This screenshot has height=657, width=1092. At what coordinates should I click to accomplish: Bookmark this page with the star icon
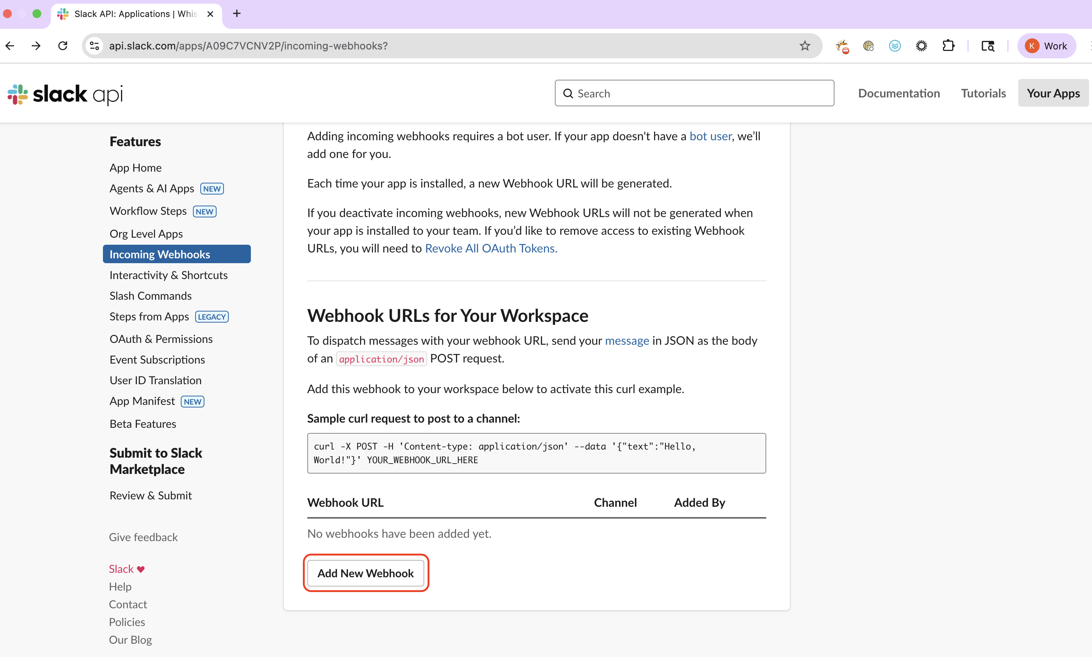coord(805,46)
